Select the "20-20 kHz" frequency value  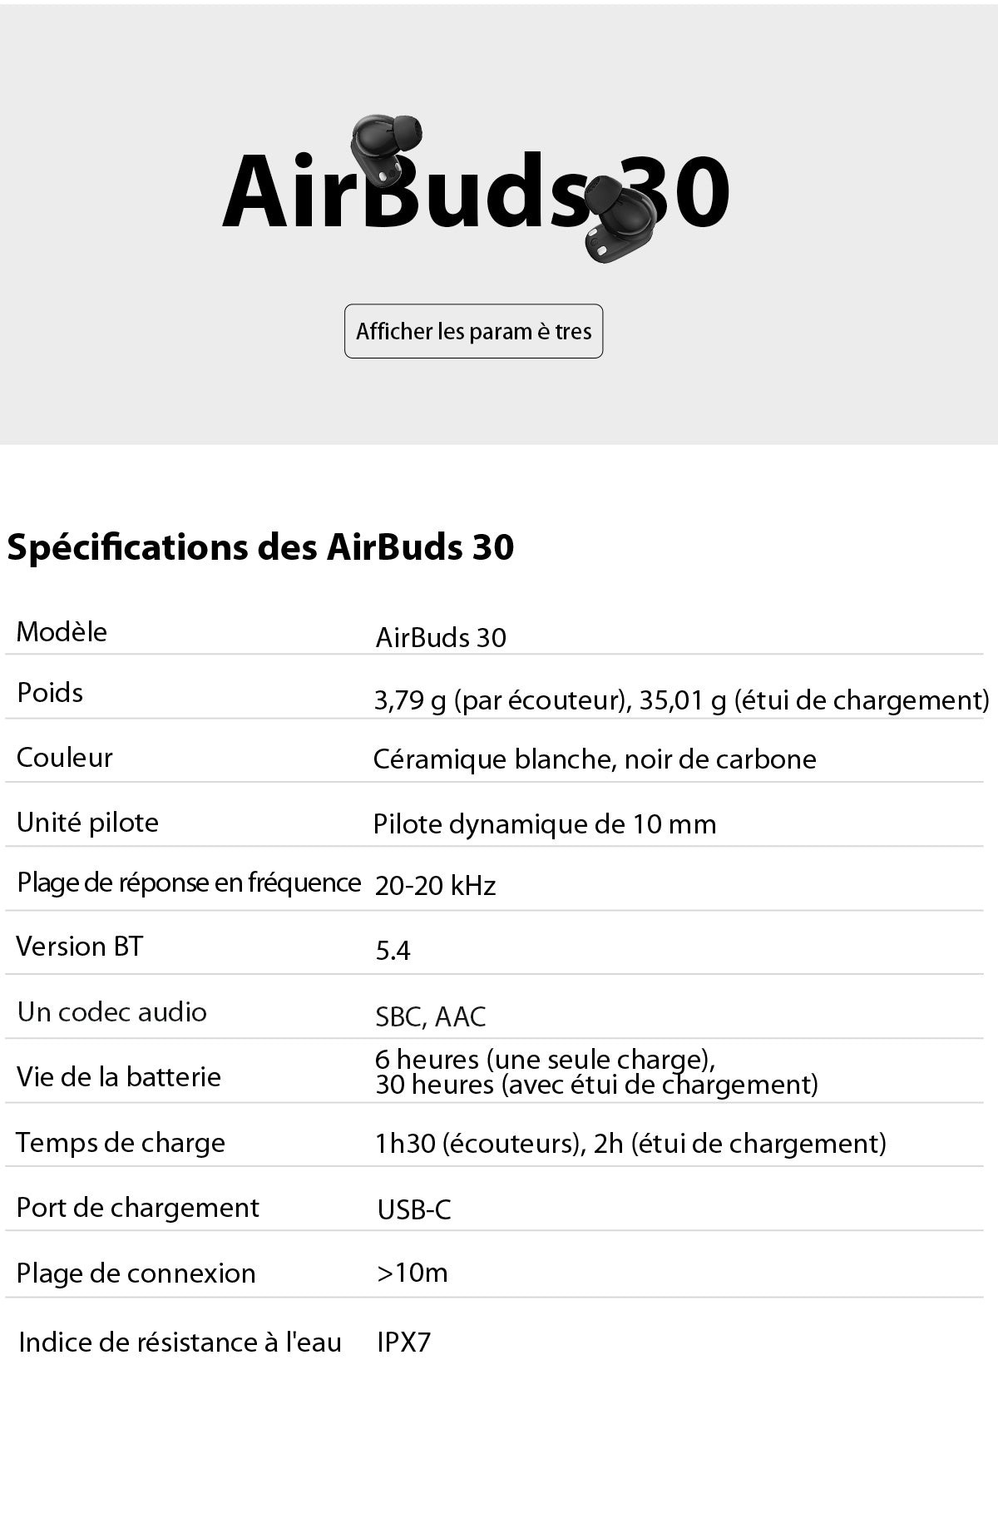point(435,886)
